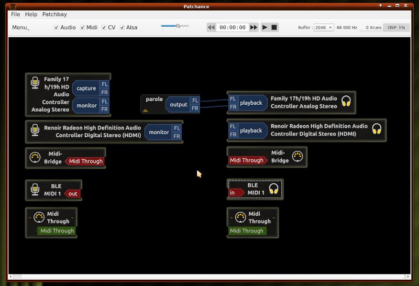This screenshot has height=286, width=419.
Task: Click the Family 17h/19h capture microphone icon
Action: tap(35, 83)
